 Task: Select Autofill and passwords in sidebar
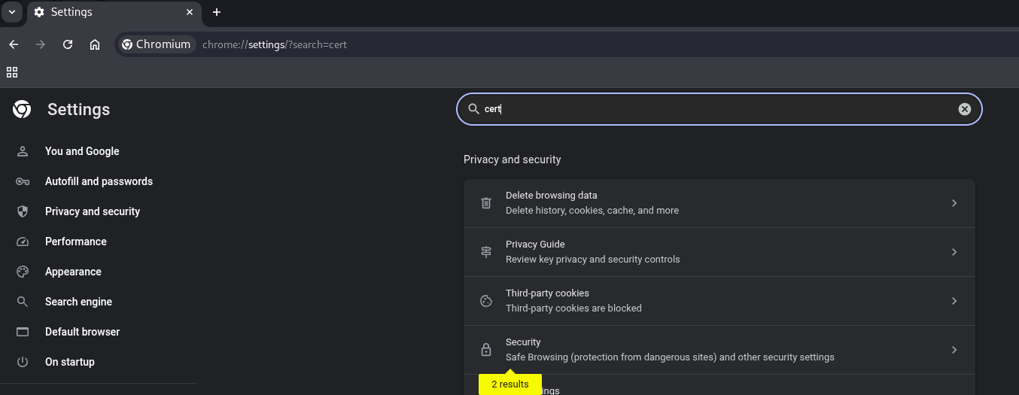point(99,181)
